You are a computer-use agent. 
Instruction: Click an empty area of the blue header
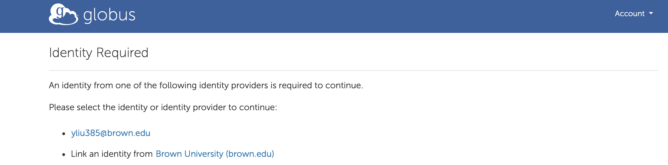(357, 16)
